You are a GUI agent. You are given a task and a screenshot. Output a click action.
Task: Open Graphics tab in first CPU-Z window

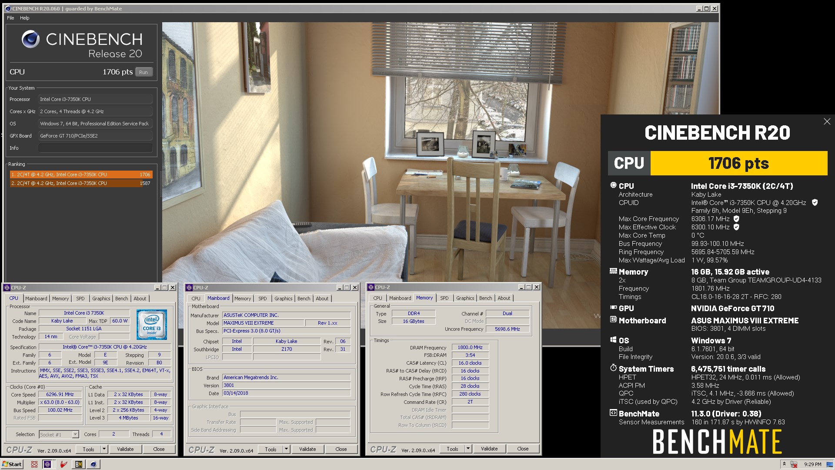coord(101,299)
